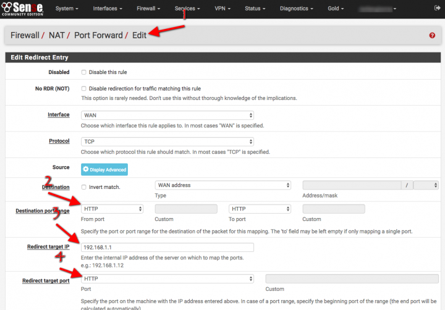Open the Gold menu
The image size is (445, 310).
(x=336, y=9)
